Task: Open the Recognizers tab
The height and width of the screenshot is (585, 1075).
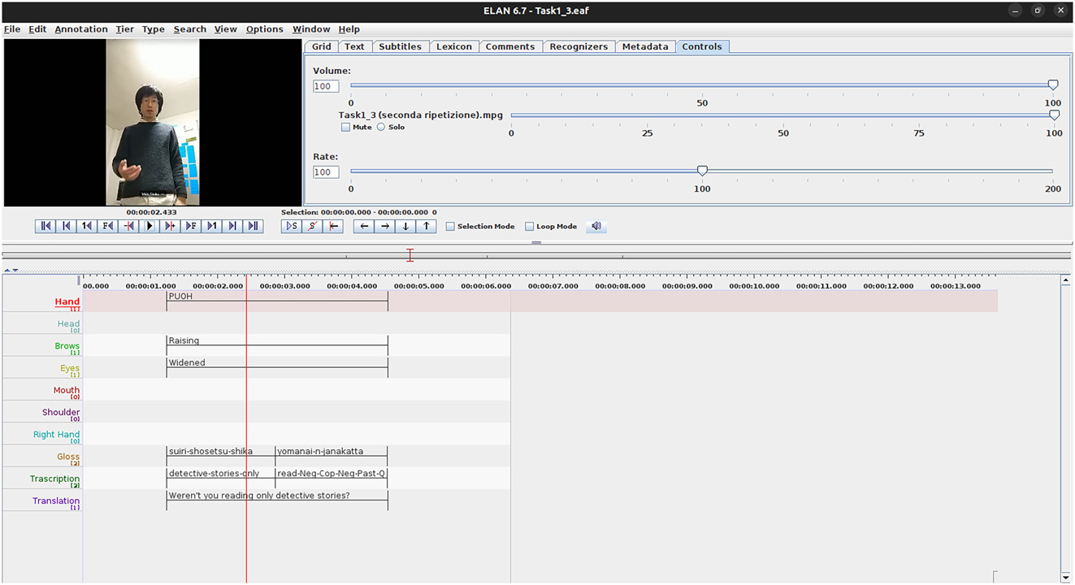Action: click(579, 47)
